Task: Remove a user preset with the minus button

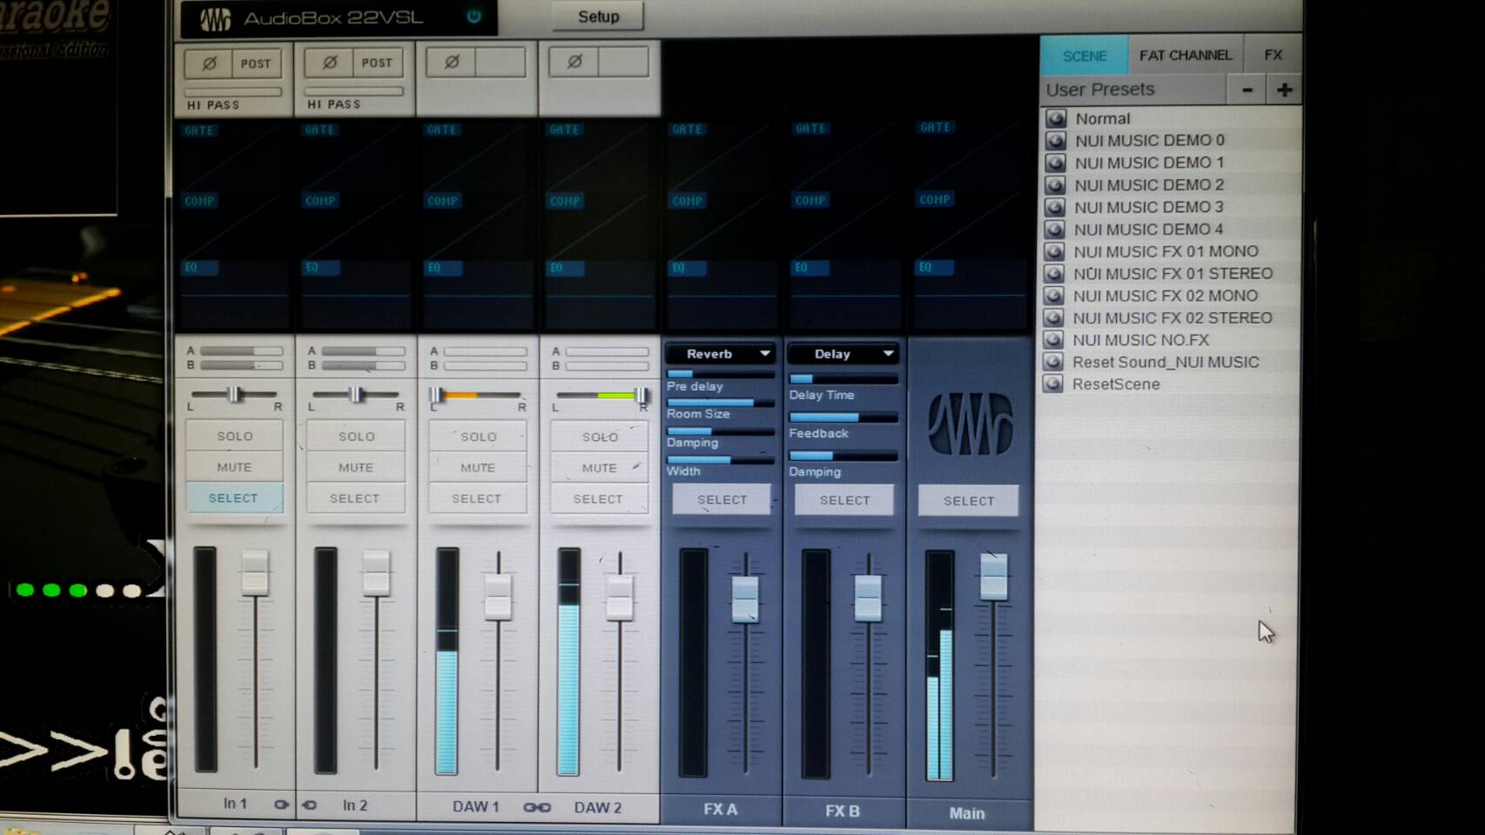Action: coord(1246,90)
